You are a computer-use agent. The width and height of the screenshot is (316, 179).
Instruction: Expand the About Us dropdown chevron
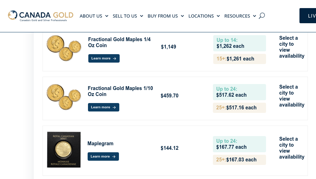coord(107,16)
